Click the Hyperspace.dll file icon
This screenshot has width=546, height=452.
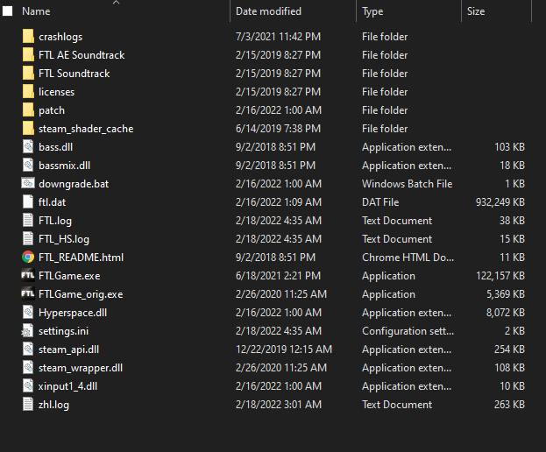click(x=28, y=313)
